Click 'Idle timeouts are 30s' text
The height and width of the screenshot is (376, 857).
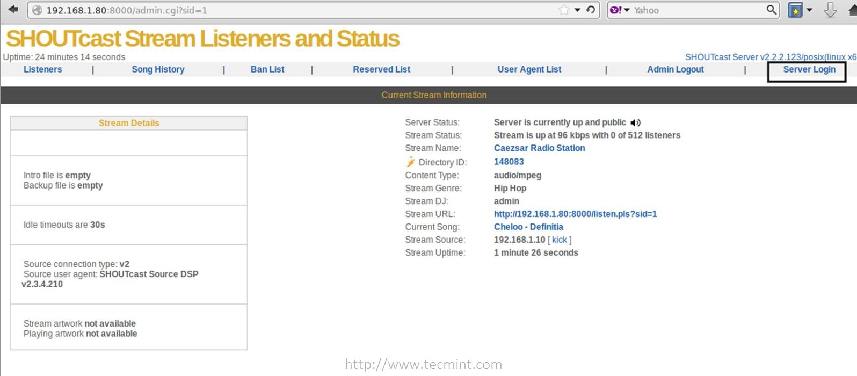64,225
